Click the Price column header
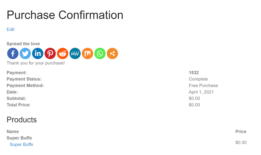The image size is (261, 155). 241,132
